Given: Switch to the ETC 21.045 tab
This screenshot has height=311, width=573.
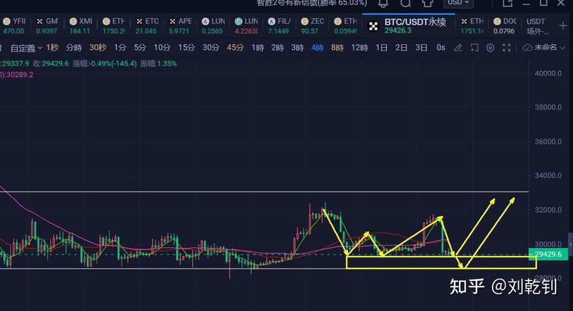Looking at the screenshot, I should coord(147,26).
